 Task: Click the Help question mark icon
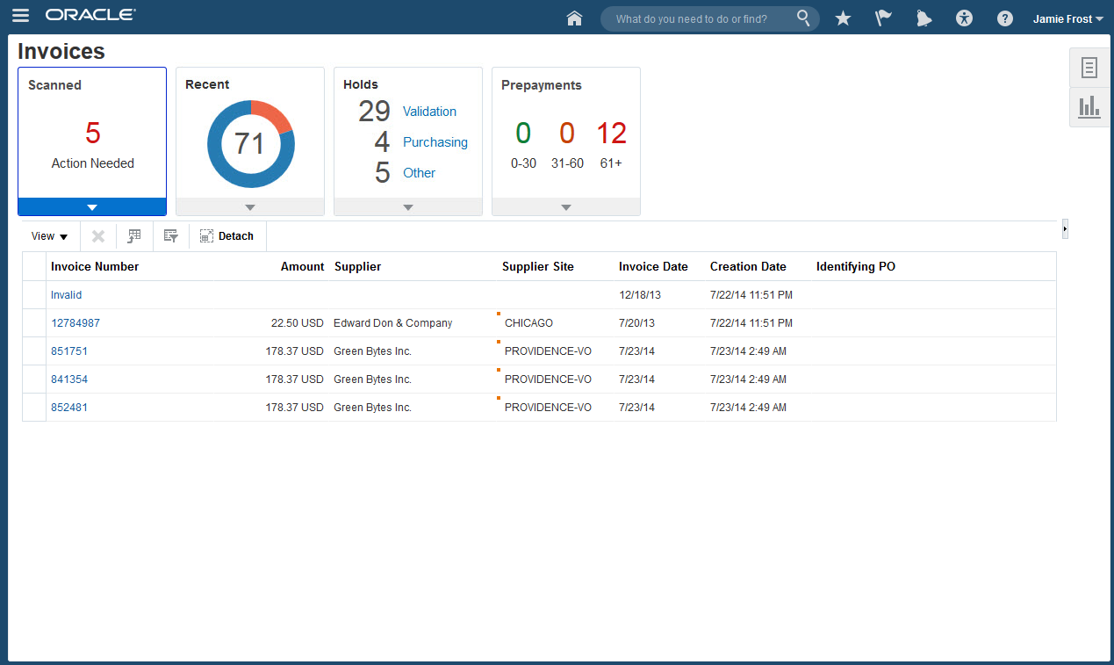pos(1005,18)
